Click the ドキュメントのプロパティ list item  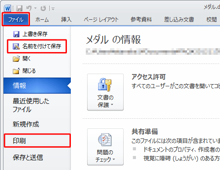(x=182, y=149)
